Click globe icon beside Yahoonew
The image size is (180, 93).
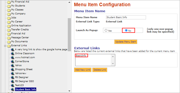point(12,73)
